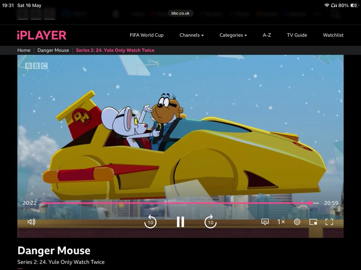This screenshot has height=270, width=361.
Task: Click Home breadcrumb link
Action: 24,50
